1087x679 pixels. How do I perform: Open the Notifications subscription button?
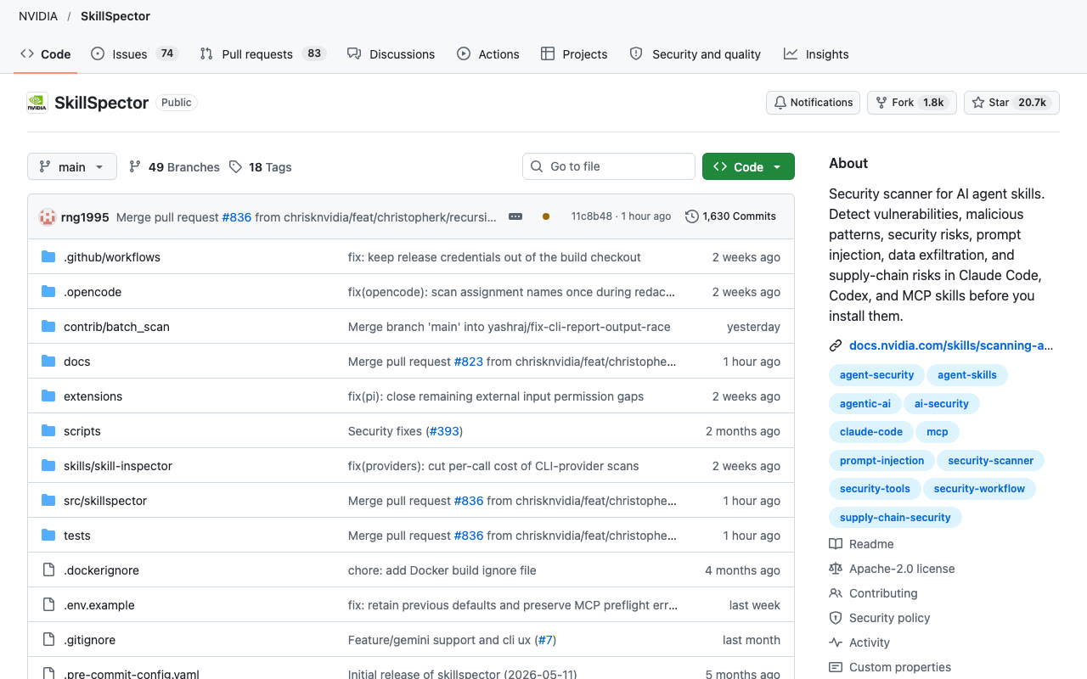pyautogui.click(x=813, y=103)
